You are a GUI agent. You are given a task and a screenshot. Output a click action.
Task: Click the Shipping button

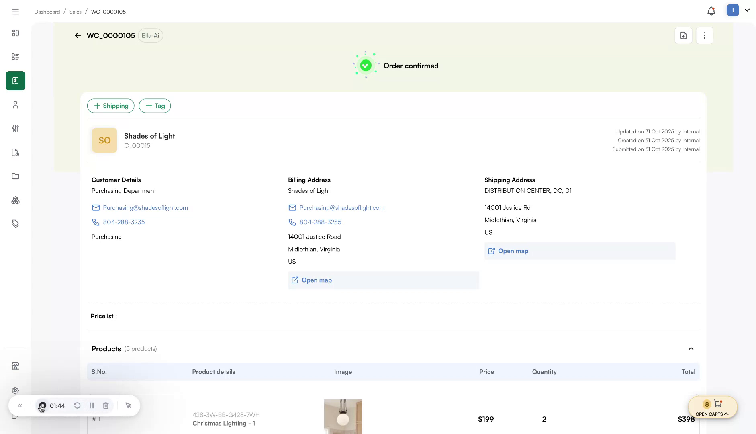click(110, 106)
